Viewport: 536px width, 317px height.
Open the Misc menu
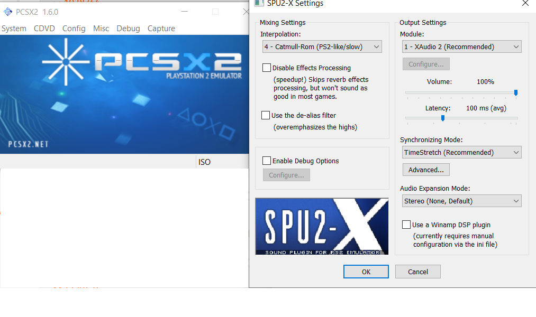click(x=101, y=29)
